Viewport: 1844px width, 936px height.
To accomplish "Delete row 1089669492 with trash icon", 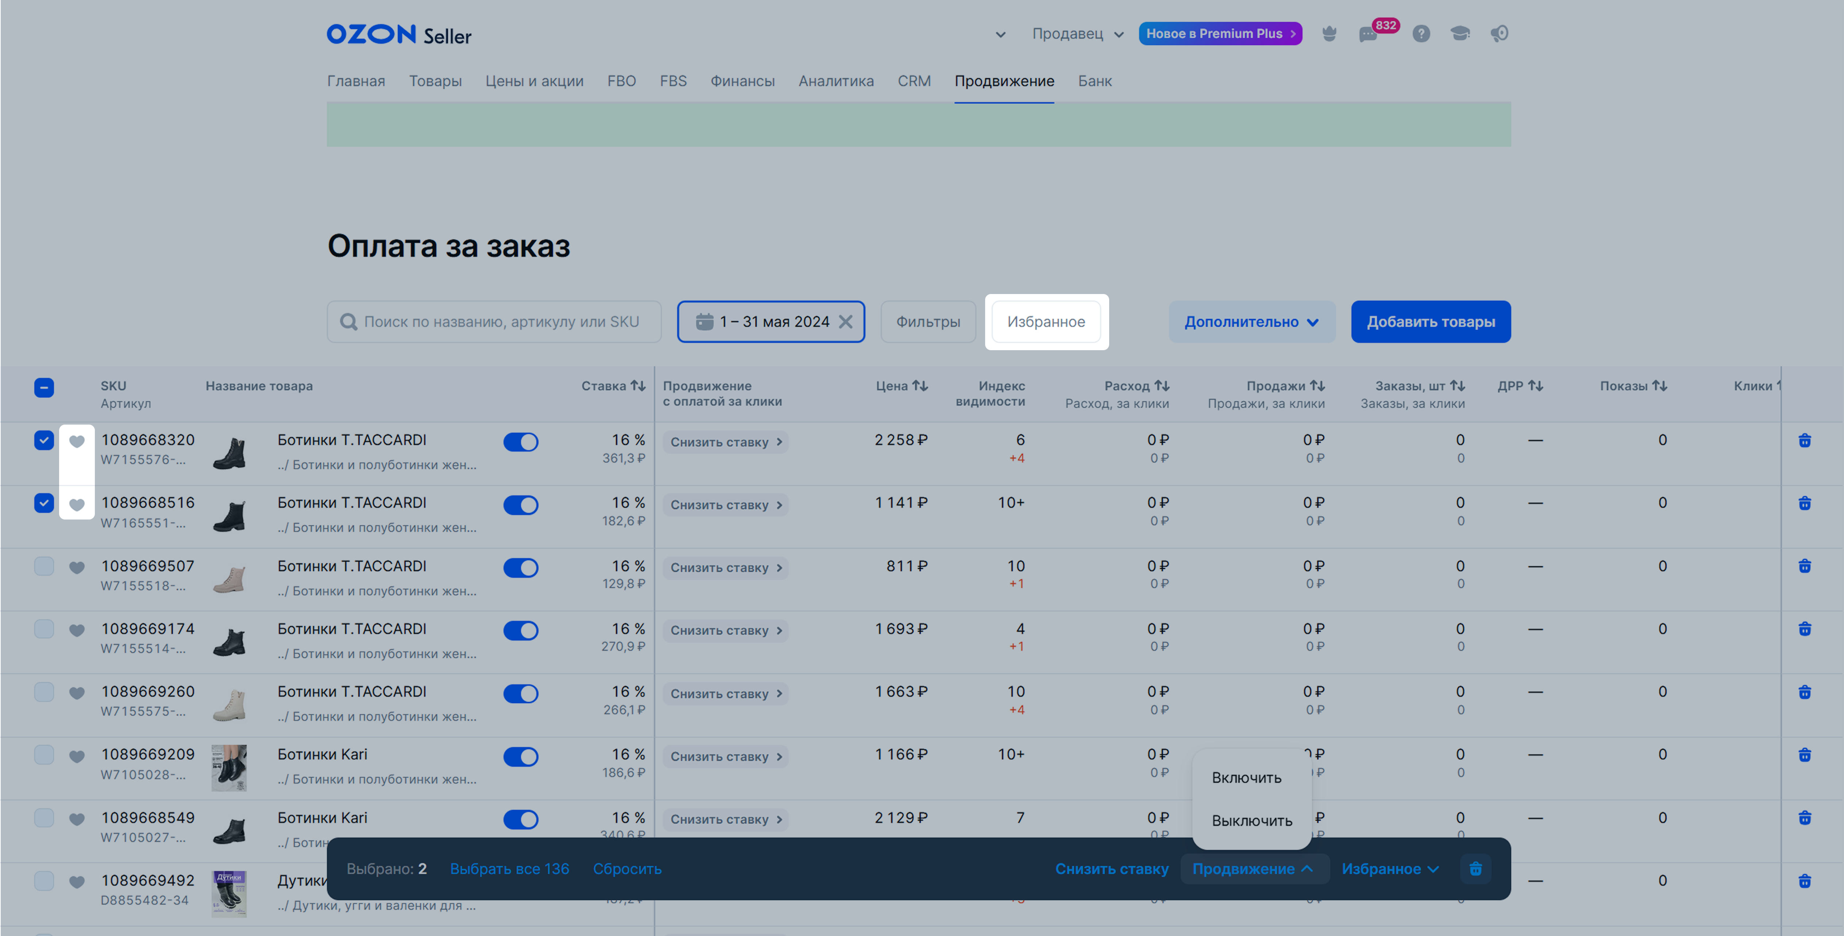I will pyautogui.click(x=1805, y=881).
